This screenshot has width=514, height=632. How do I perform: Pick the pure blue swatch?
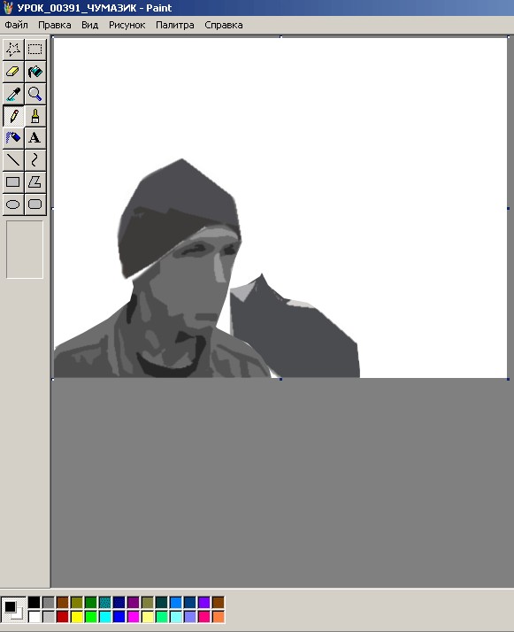(119, 617)
